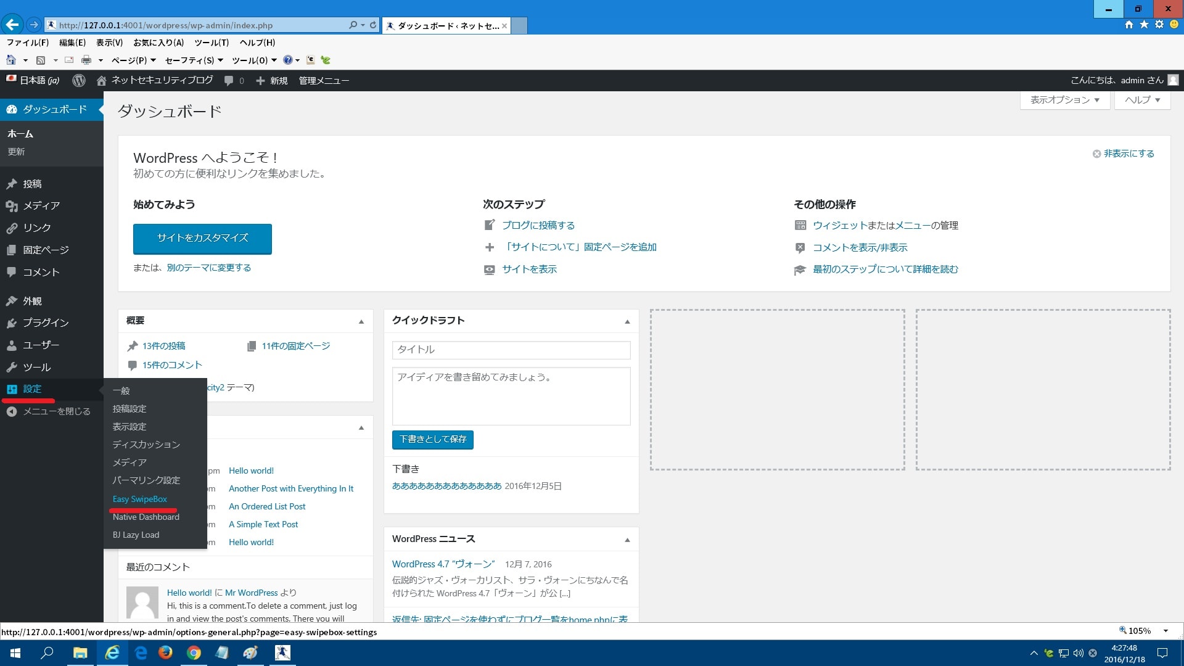Viewport: 1184px width, 666px height.
Task: Click the volume speaker tray icon
Action: pos(1079,653)
